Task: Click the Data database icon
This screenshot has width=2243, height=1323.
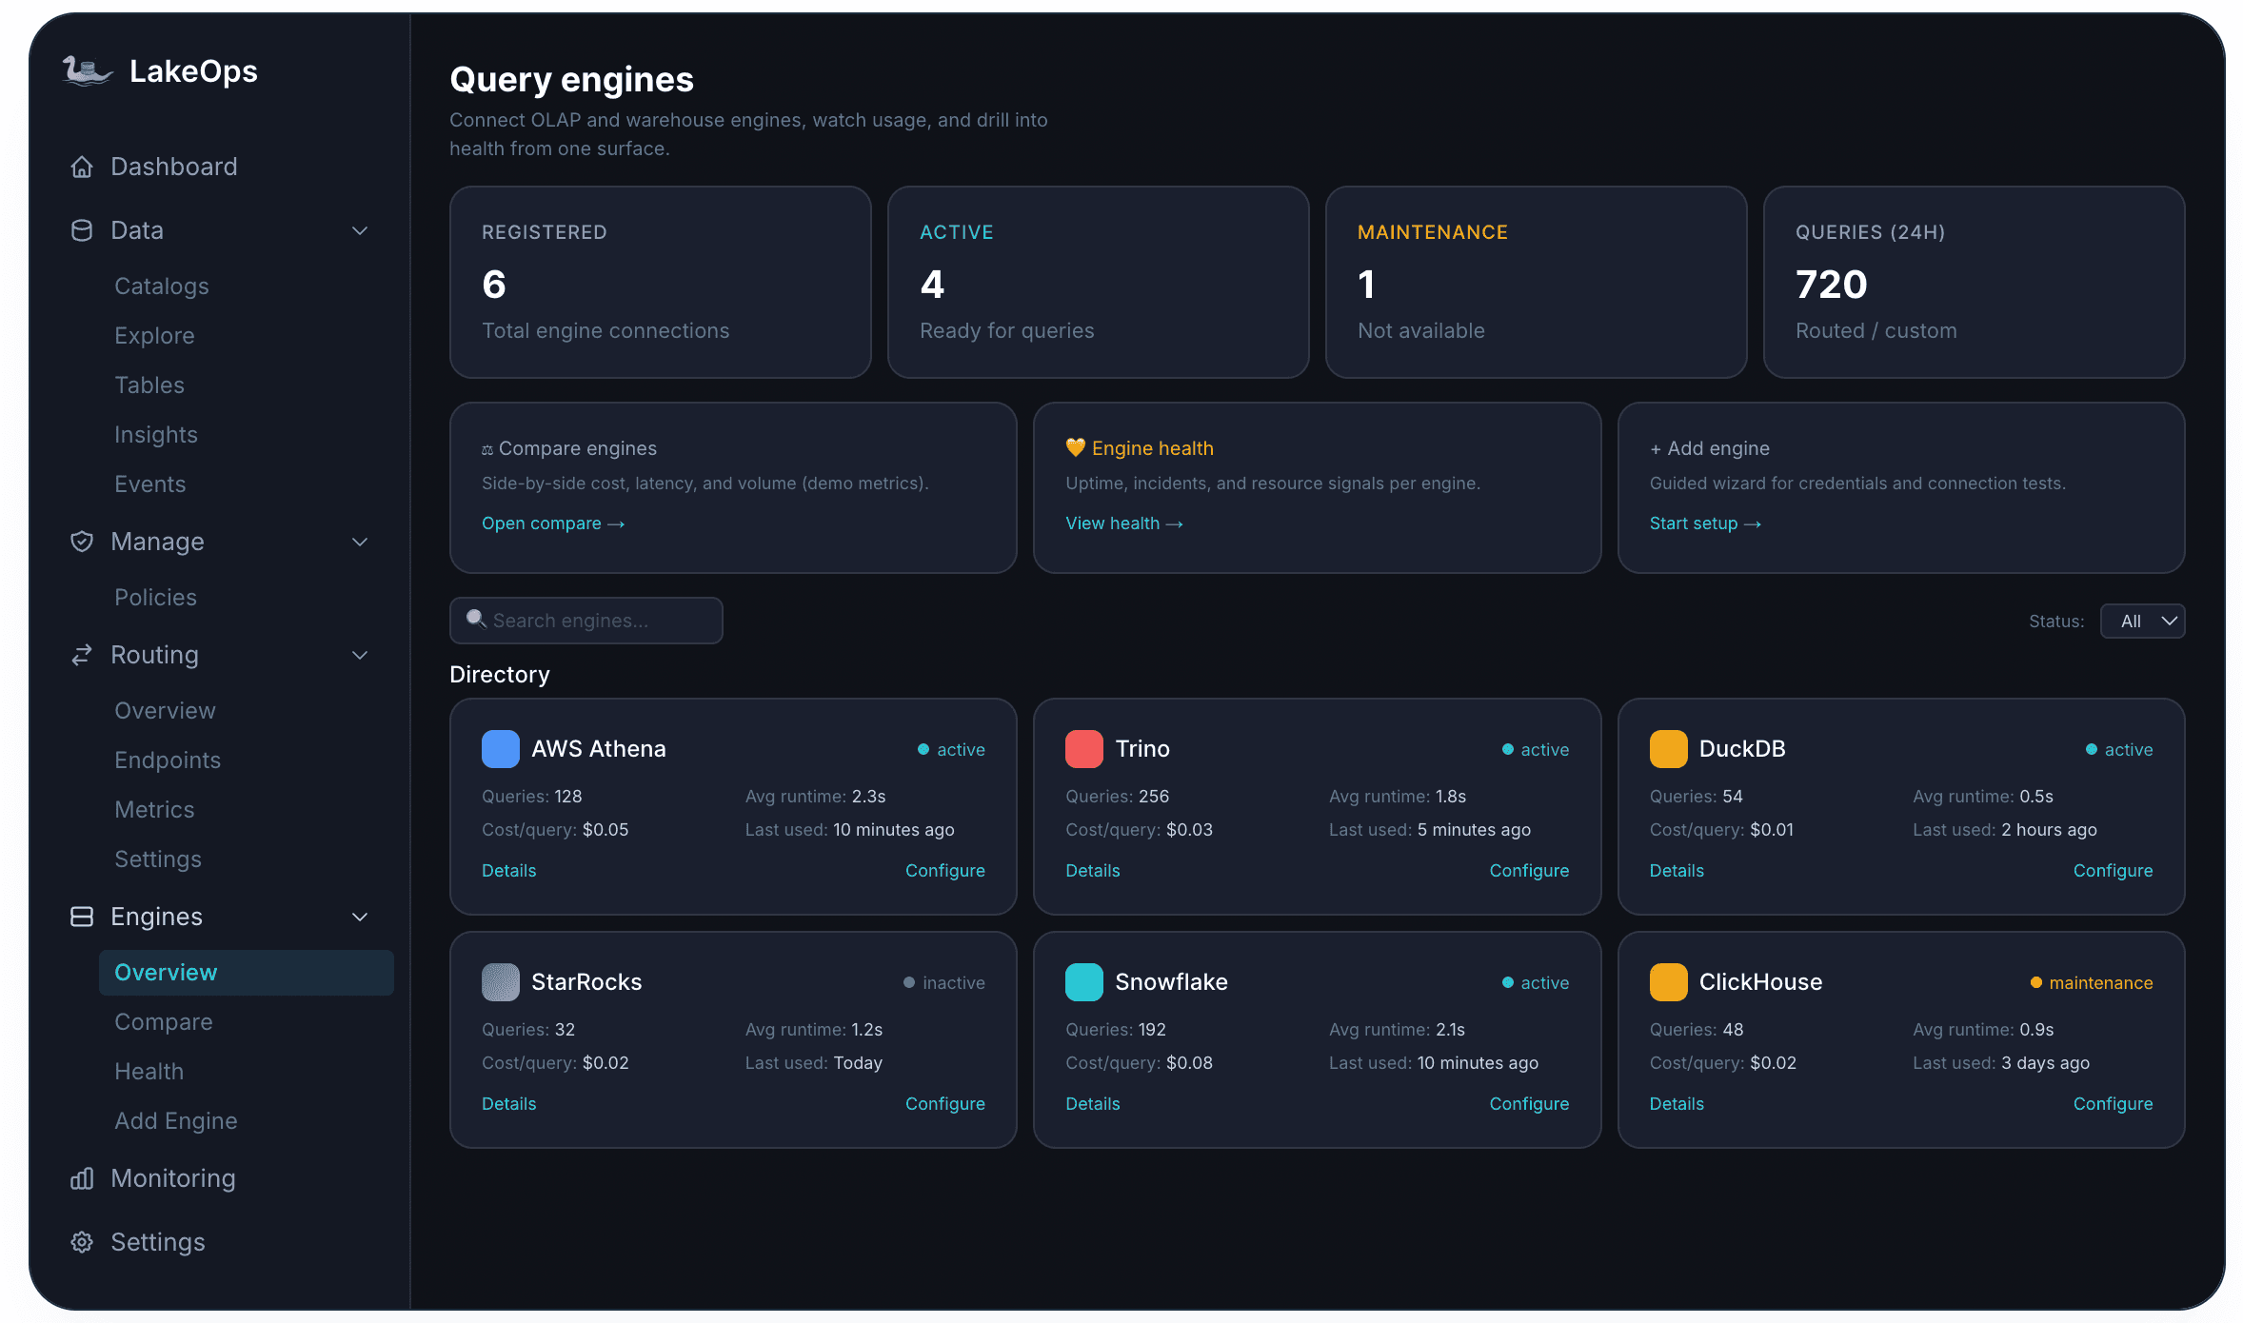Action: point(82,230)
